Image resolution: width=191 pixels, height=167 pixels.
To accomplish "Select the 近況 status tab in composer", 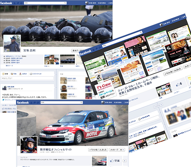I will coord(5,74).
